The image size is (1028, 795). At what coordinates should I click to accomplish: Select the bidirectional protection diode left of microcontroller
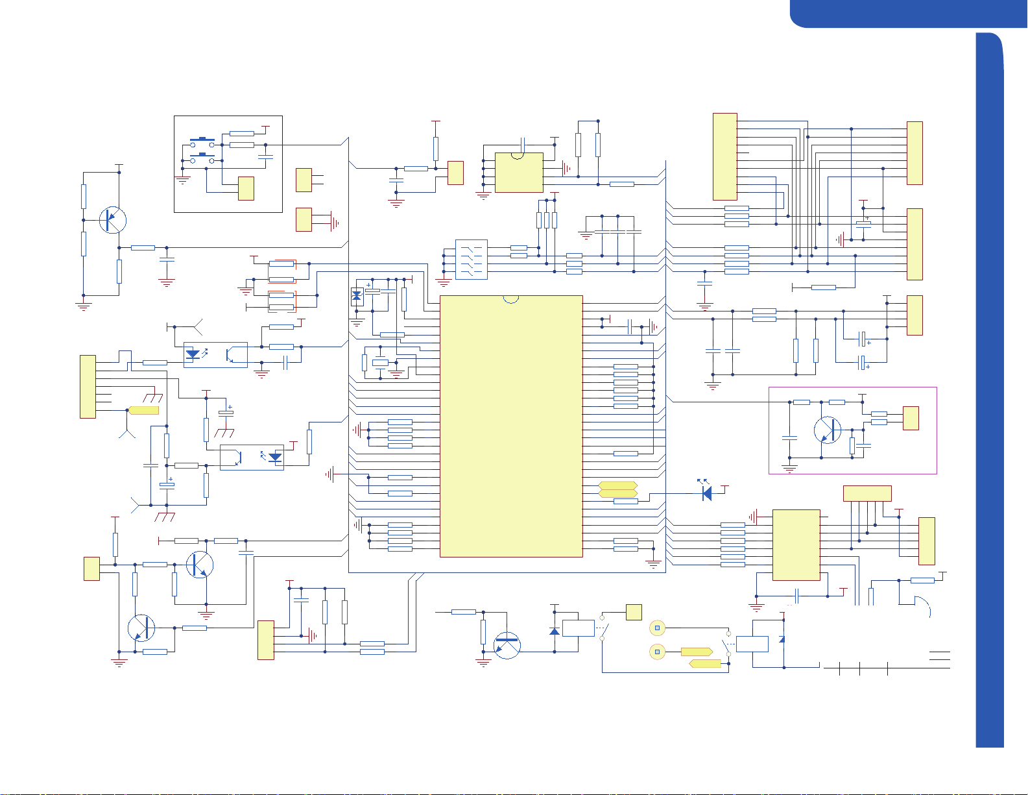click(357, 297)
